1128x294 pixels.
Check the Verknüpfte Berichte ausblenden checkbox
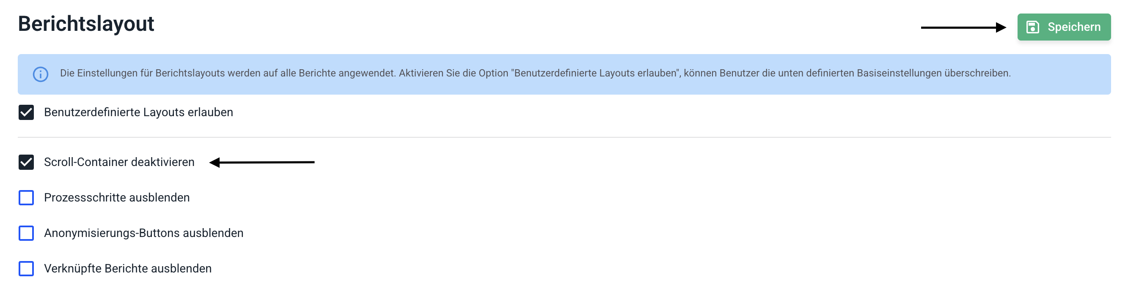[x=26, y=268]
